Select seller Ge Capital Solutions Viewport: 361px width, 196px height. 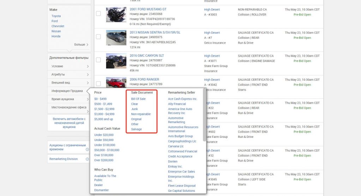(181, 191)
